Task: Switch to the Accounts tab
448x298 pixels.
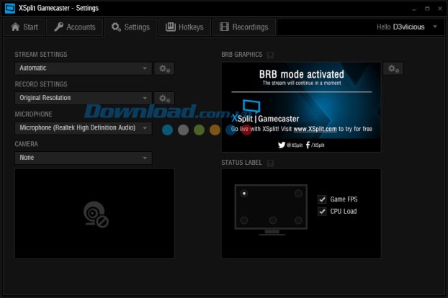Action: coord(75,27)
